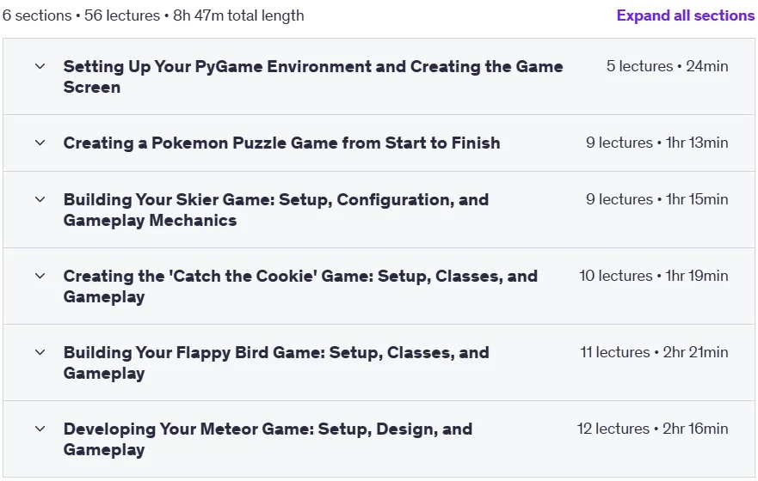Click the Expand all sections link
This screenshot has height=481, width=758.
coord(686,15)
